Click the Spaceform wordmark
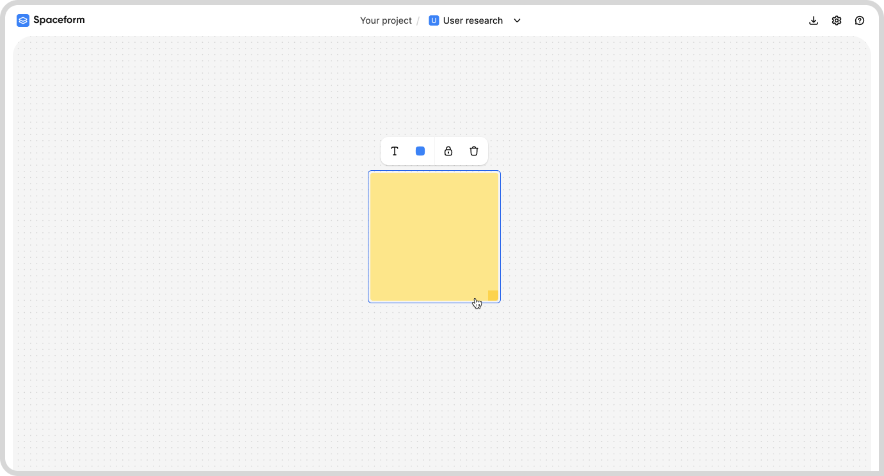The height and width of the screenshot is (476, 884). tap(58, 20)
